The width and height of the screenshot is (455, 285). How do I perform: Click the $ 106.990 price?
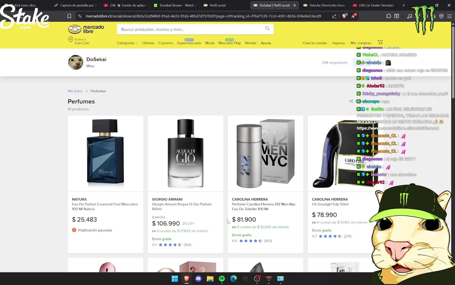pos(166,224)
